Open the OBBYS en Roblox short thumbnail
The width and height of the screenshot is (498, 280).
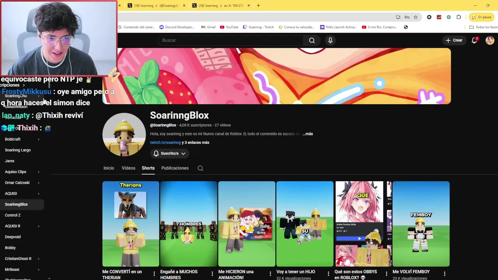pyautogui.click(x=363, y=224)
